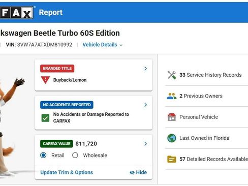The height and width of the screenshot is (186, 248).
Task: Click the 2 Previous Owners row
Action: [207, 96]
